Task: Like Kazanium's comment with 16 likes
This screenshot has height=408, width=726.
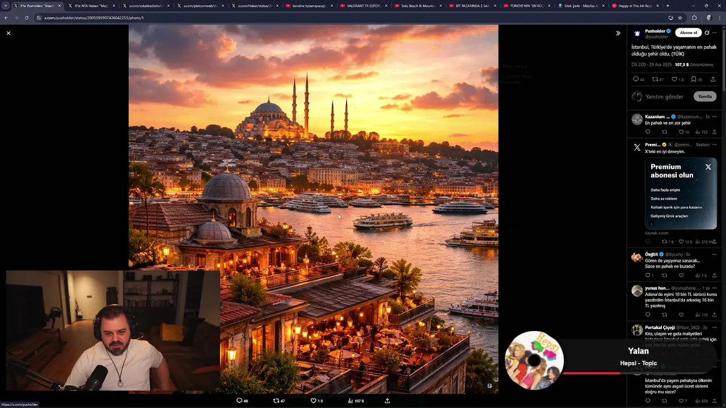Action: [683, 132]
